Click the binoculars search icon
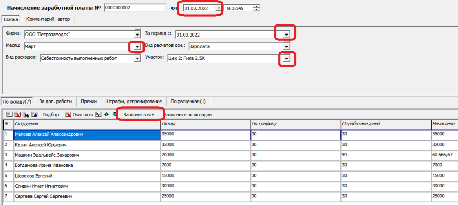The width and height of the screenshot is (458, 205). (x=25, y=115)
